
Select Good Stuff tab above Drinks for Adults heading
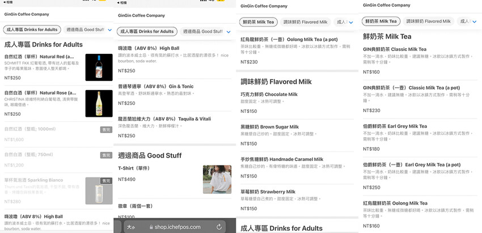tap(85, 29)
